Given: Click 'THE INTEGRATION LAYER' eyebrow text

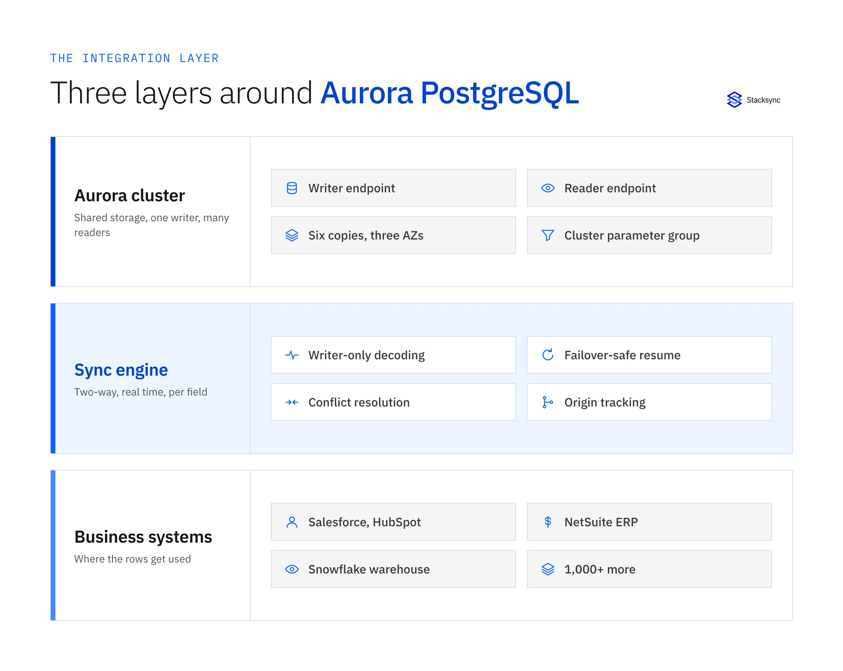Looking at the screenshot, I should [x=134, y=58].
